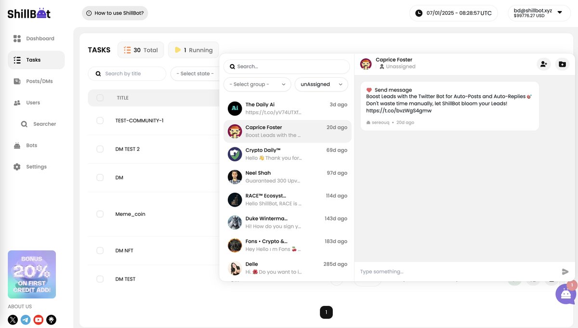Select the Running tasks filter tab
This screenshot has width=578, height=328.
193,50
